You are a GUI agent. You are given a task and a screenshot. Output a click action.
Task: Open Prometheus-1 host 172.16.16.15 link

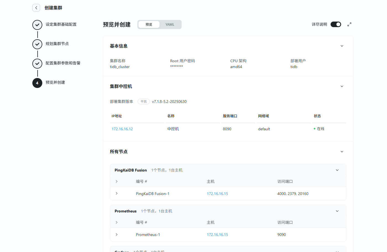(217, 235)
